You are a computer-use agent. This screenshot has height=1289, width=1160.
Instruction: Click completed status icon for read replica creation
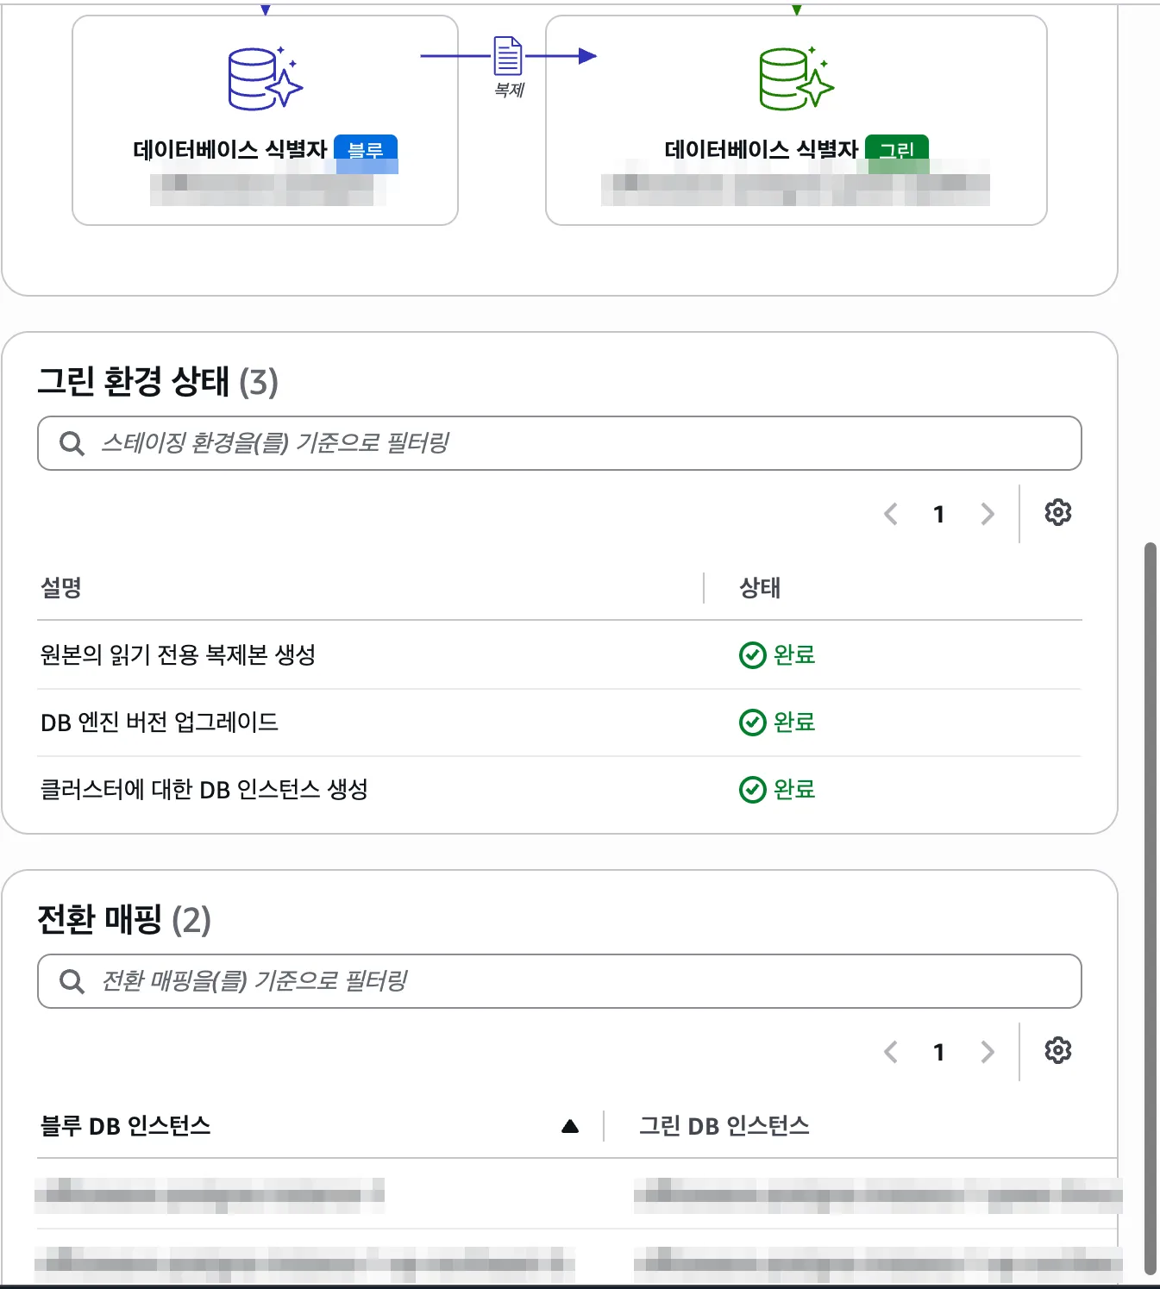tap(753, 655)
